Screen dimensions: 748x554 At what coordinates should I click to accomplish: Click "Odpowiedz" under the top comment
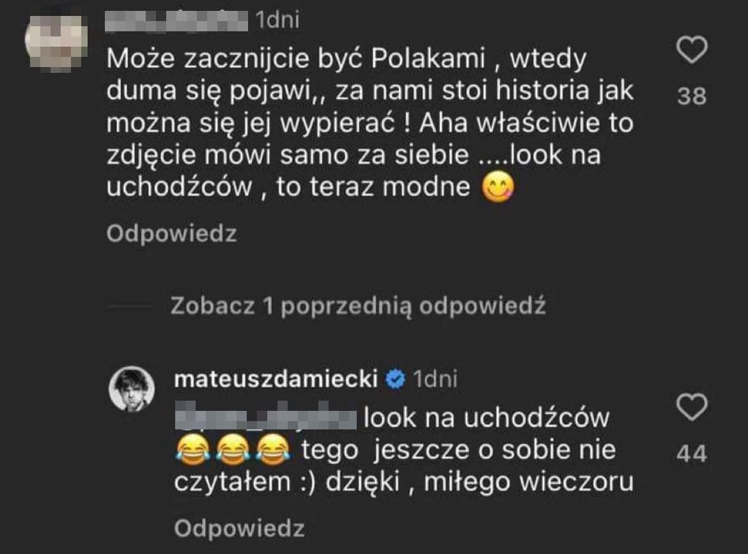[171, 235]
